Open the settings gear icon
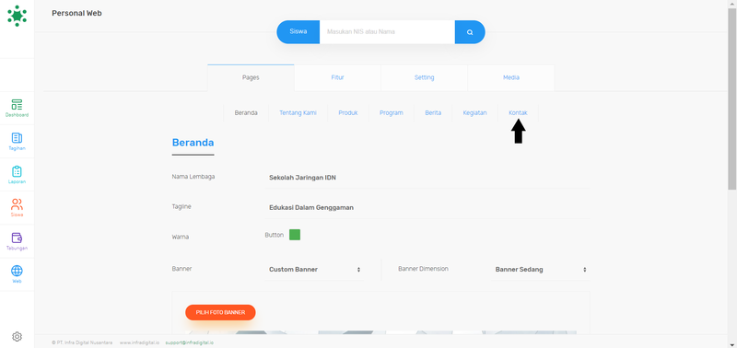This screenshot has width=737, height=348. coord(17,336)
